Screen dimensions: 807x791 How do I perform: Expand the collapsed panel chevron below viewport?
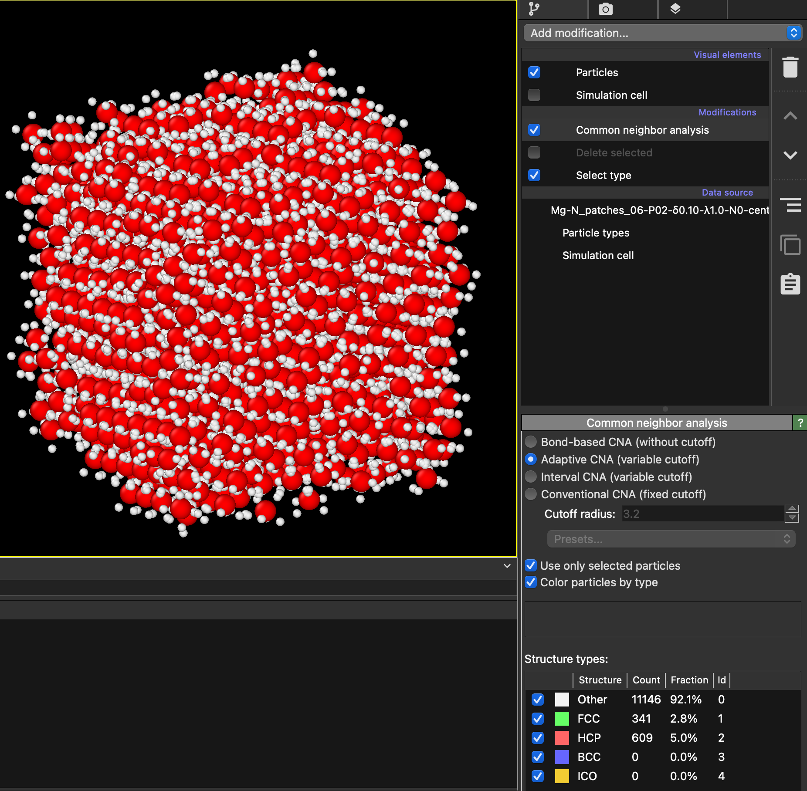click(507, 566)
